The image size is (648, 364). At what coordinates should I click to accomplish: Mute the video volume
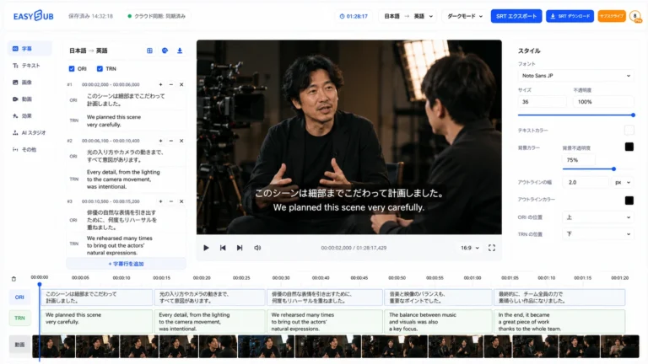(x=257, y=248)
